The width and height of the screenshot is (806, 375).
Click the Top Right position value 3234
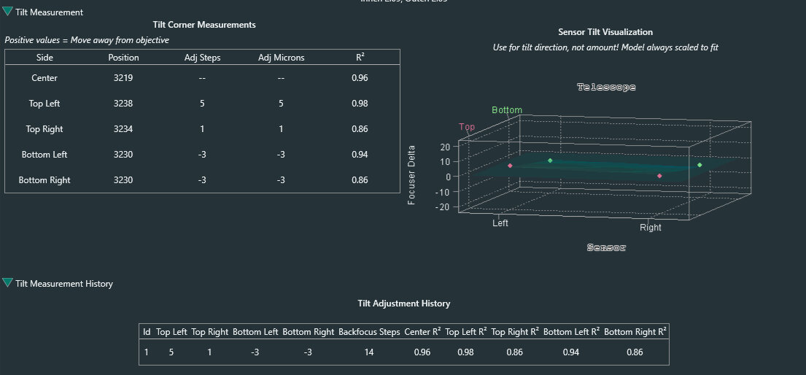point(123,129)
